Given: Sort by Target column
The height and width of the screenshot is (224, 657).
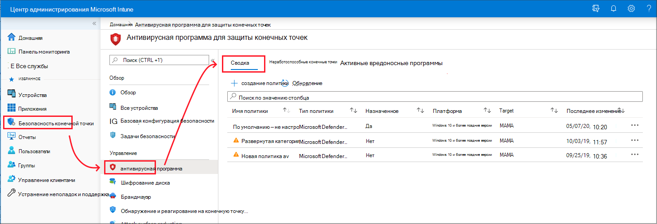Looking at the screenshot, I should coord(554,111).
